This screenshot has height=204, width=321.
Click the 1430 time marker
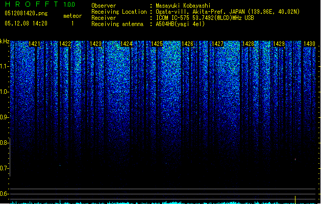coord(310,44)
